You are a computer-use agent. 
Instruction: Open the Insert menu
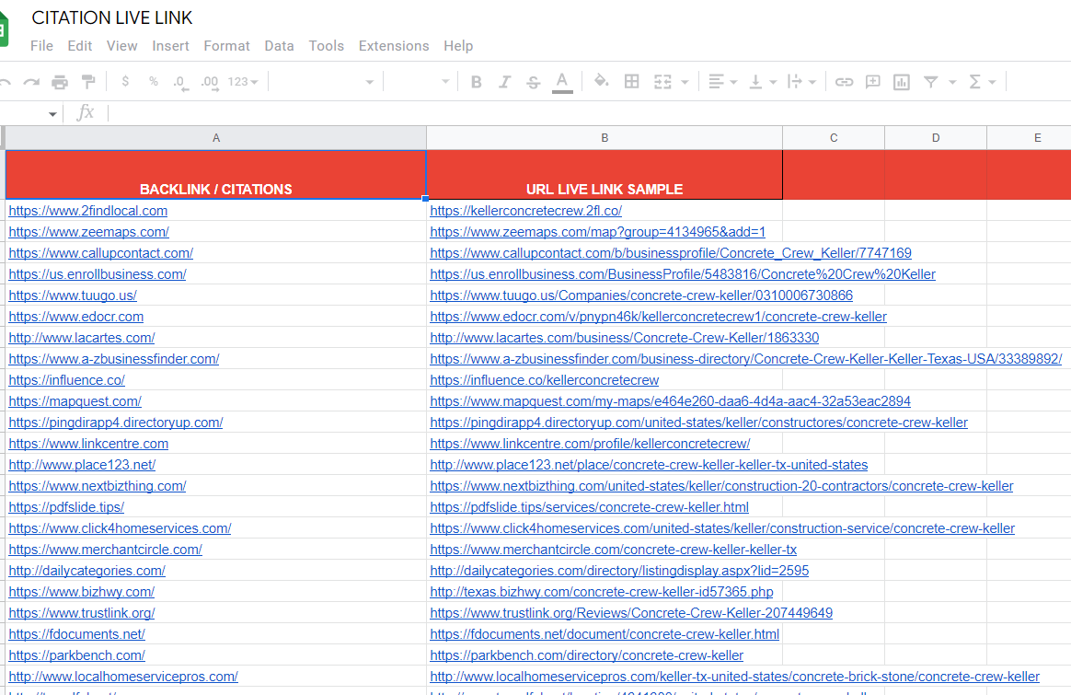click(x=170, y=46)
